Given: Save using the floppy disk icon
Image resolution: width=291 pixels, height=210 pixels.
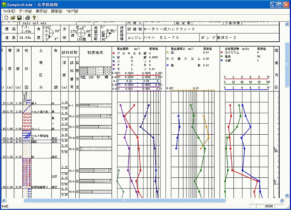Looking at the screenshot, I should pos(20,18).
